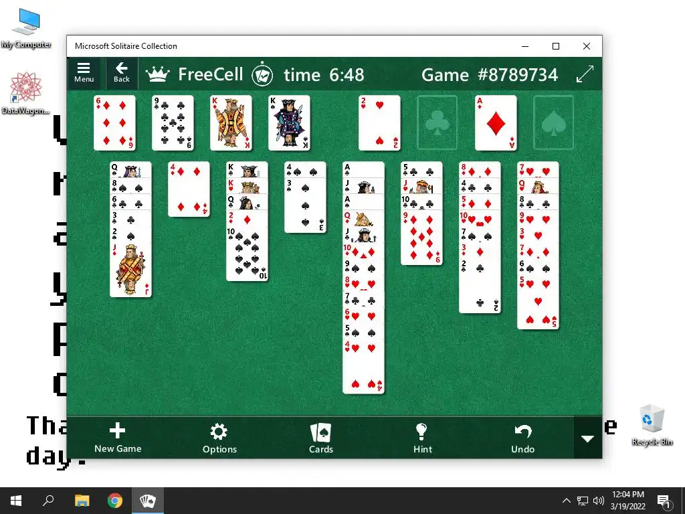Show hidden tray icons chevron
This screenshot has height=514, width=685.
tap(566, 501)
